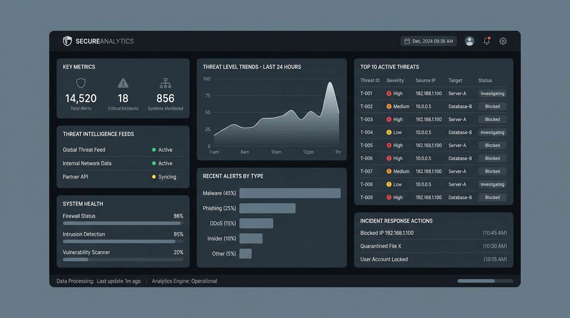Select the Blocked IP 192.168.1.100 action entry
Image resolution: width=570 pixels, height=318 pixels.
tap(433, 233)
